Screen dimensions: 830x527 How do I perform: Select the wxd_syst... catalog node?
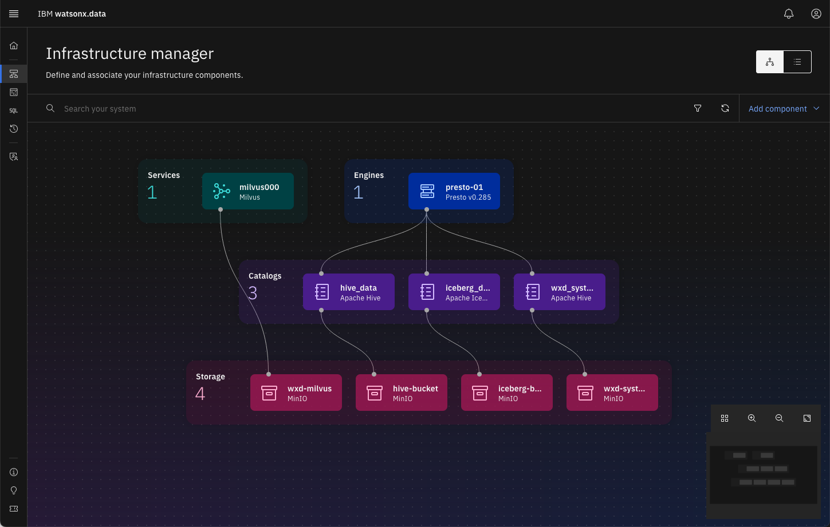pyautogui.click(x=560, y=292)
